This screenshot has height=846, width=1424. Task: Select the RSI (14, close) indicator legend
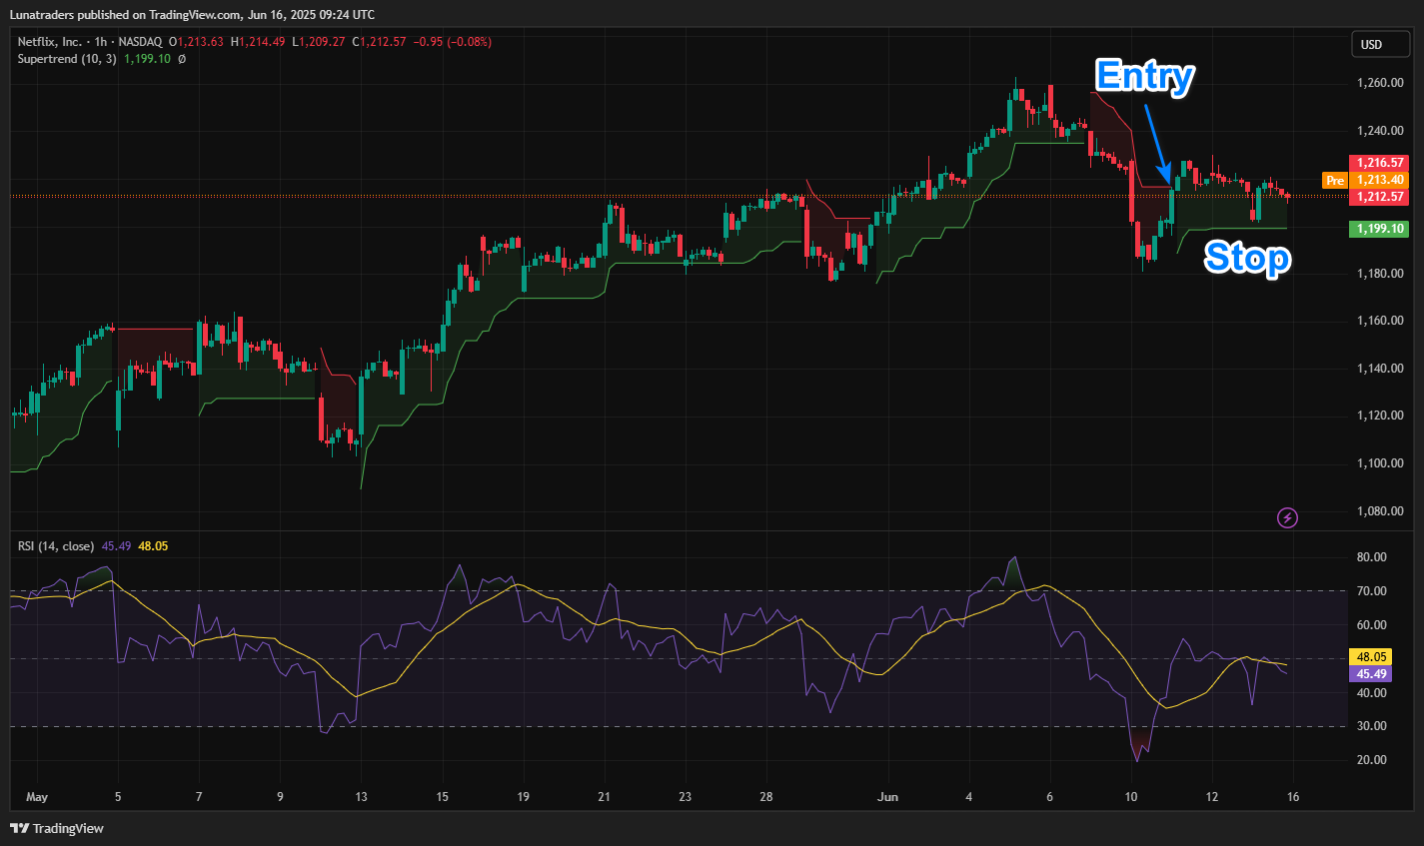click(x=56, y=546)
